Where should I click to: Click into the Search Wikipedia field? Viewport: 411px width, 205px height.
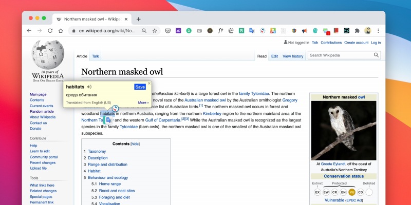coord(341,55)
